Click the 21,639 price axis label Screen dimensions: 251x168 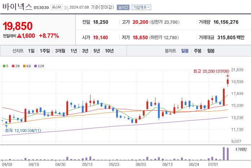(x=237, y=70)
